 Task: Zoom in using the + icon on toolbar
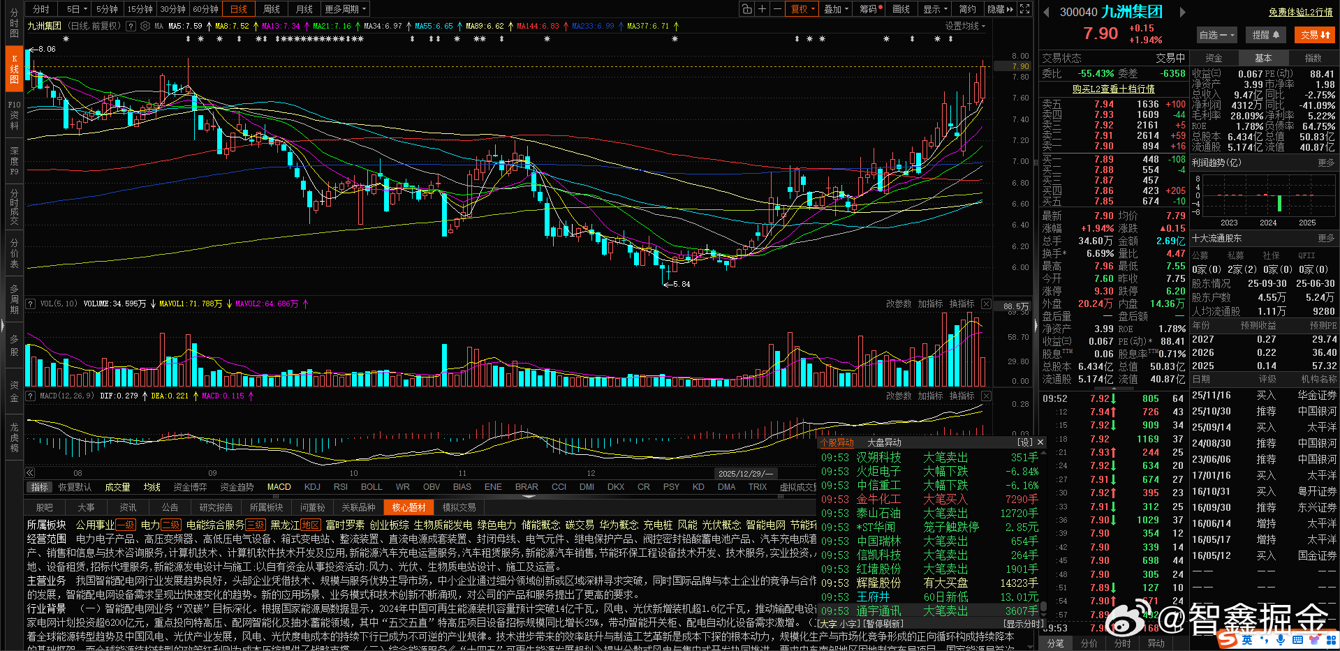tap(761, 8)
